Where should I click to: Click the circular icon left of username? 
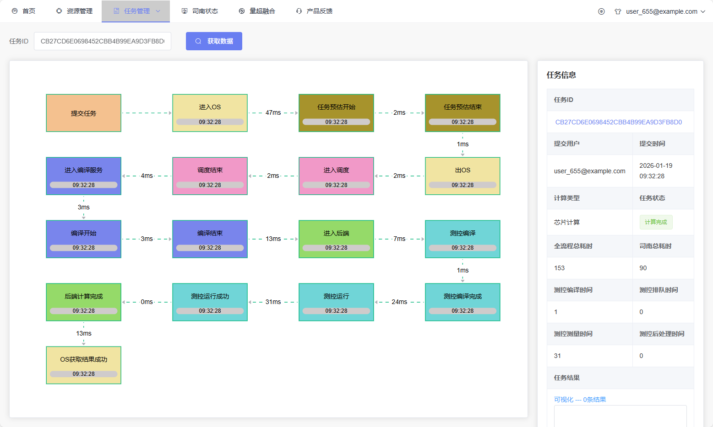[601, 11]
